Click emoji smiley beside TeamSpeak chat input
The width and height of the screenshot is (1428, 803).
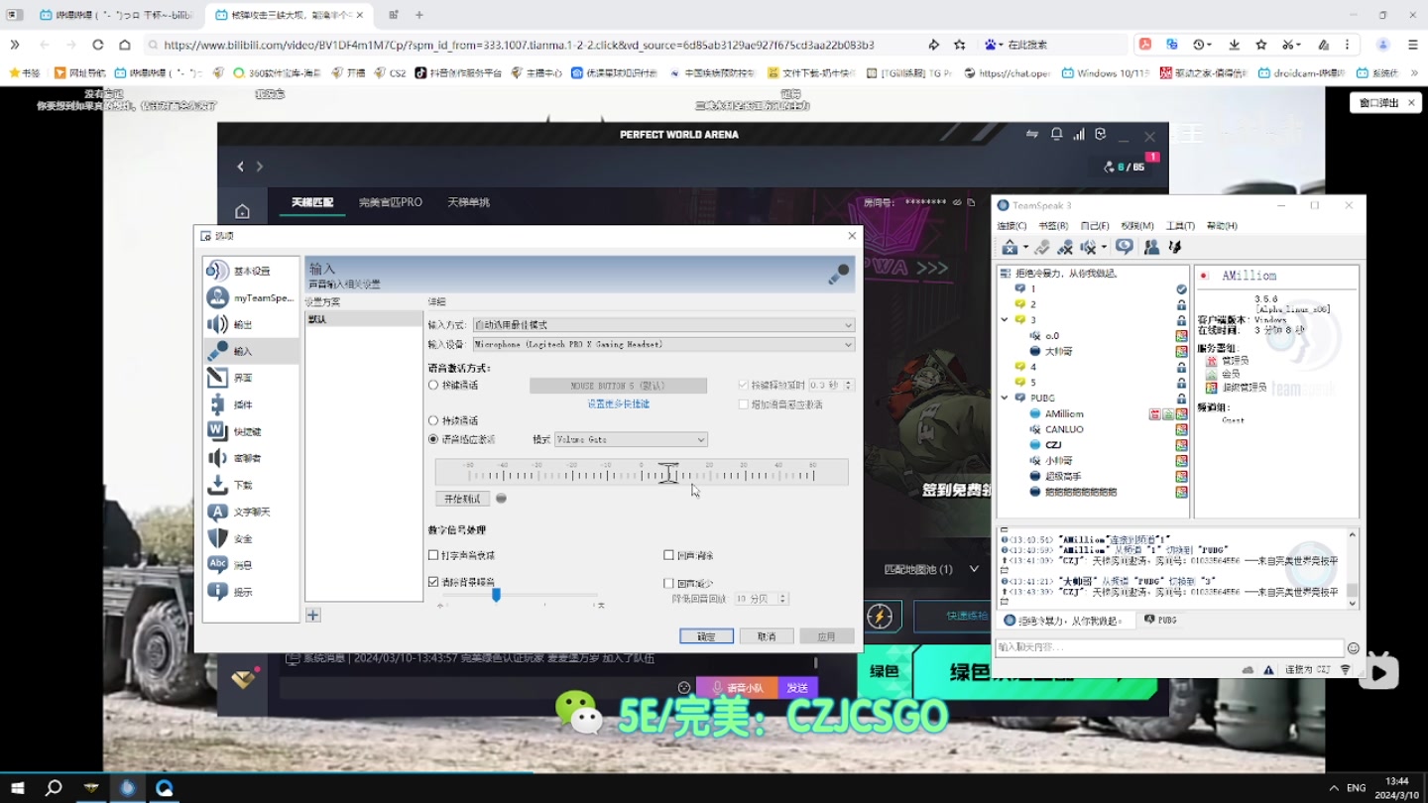tap(1353, 648)
